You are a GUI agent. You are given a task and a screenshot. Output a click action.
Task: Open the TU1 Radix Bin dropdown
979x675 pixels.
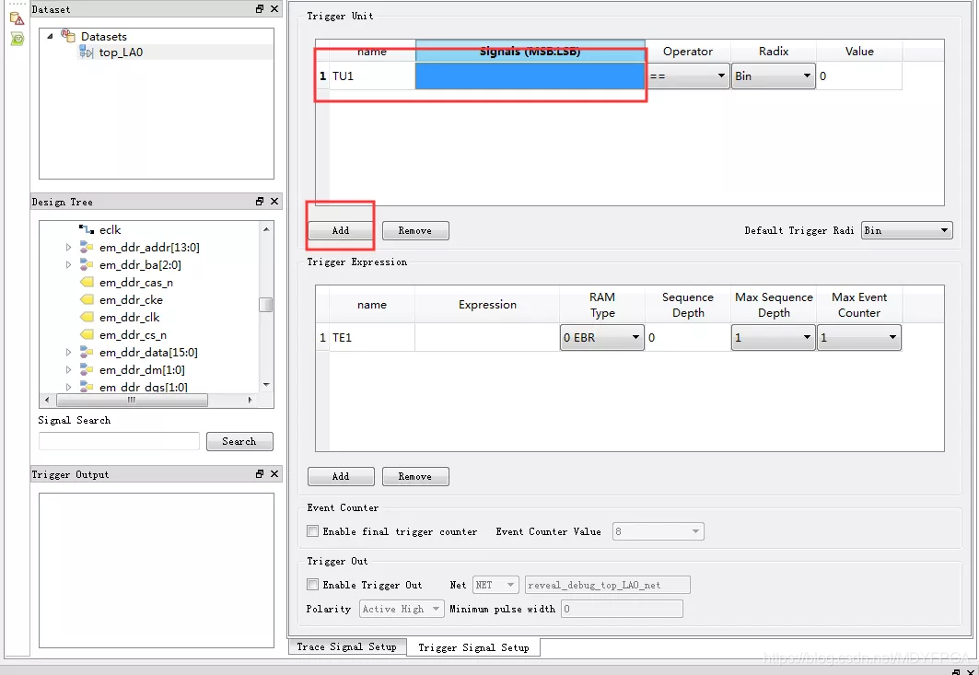[774, 76]
